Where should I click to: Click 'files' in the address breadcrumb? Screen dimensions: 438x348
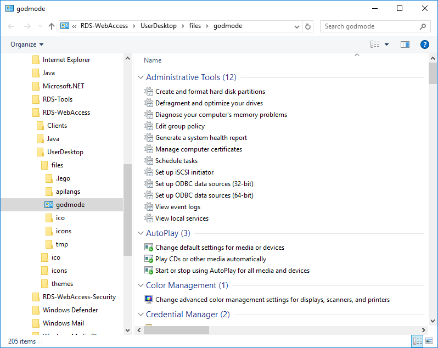click(x=195, y=26)
